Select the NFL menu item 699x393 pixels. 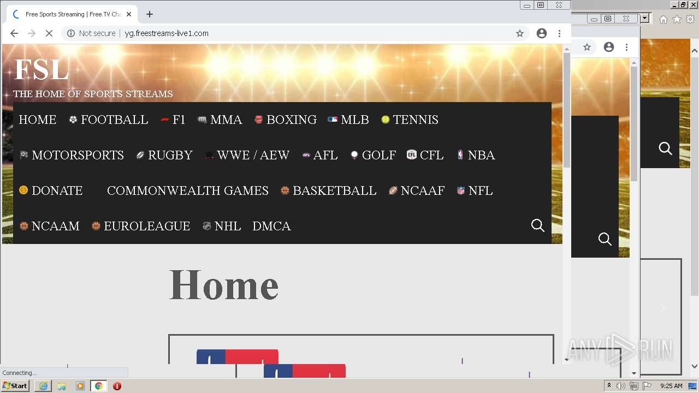pos(475,190)
